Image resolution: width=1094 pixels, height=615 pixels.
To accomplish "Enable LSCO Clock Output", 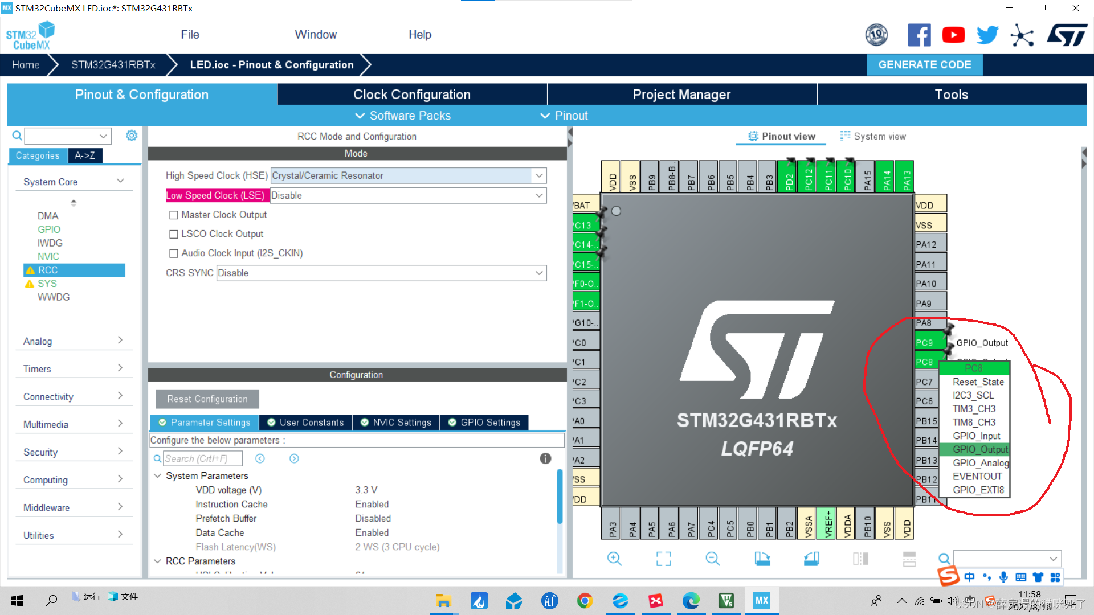I will pos(174,233).
